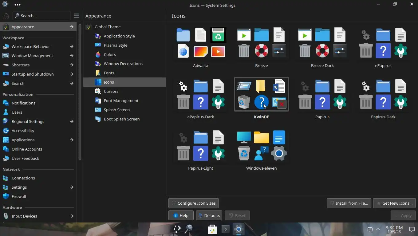
Task: Click the magnifier search icon in taskbar
Action: click(x=189, y=229)
